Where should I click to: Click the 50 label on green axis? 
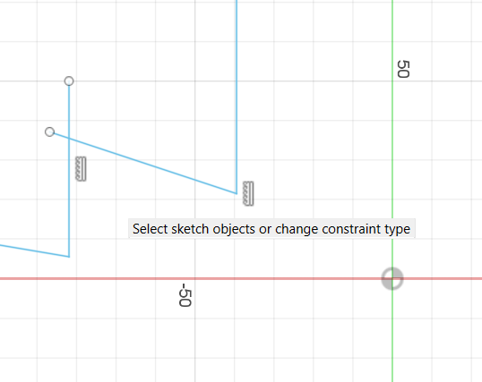coord(403,69)
